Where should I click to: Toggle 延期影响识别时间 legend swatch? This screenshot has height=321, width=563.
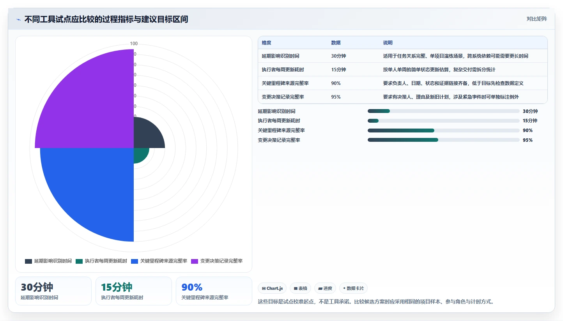(28, 261)
